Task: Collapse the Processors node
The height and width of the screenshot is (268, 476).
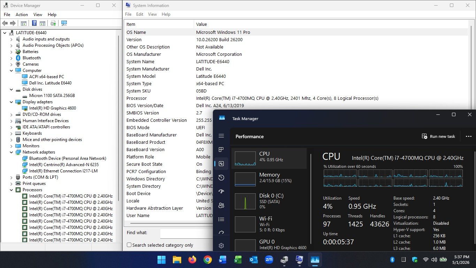Action: click(x=11, y=190)
